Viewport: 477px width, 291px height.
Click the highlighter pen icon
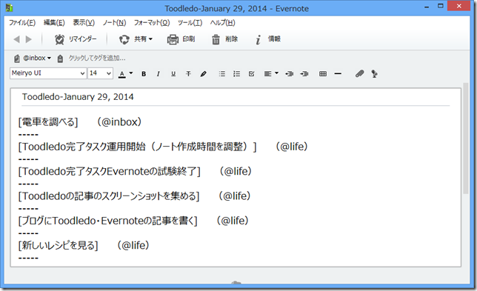pos(204,73)
